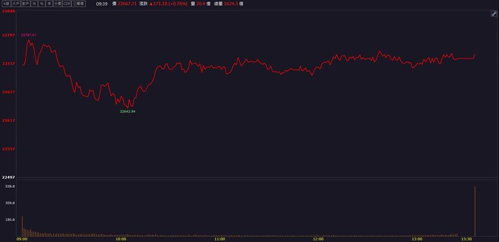Click the change value 171.18 (+0.76%)
The height and width of the screenshot is (242, 499).
[x=168, y=4]
